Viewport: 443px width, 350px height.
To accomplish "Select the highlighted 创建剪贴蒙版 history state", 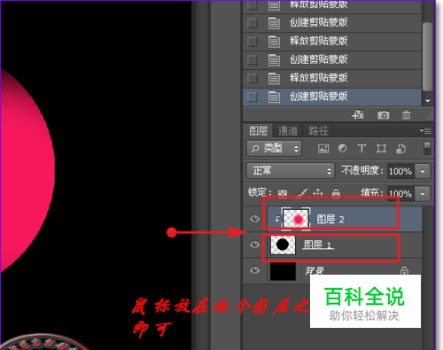I will (332, 97).
